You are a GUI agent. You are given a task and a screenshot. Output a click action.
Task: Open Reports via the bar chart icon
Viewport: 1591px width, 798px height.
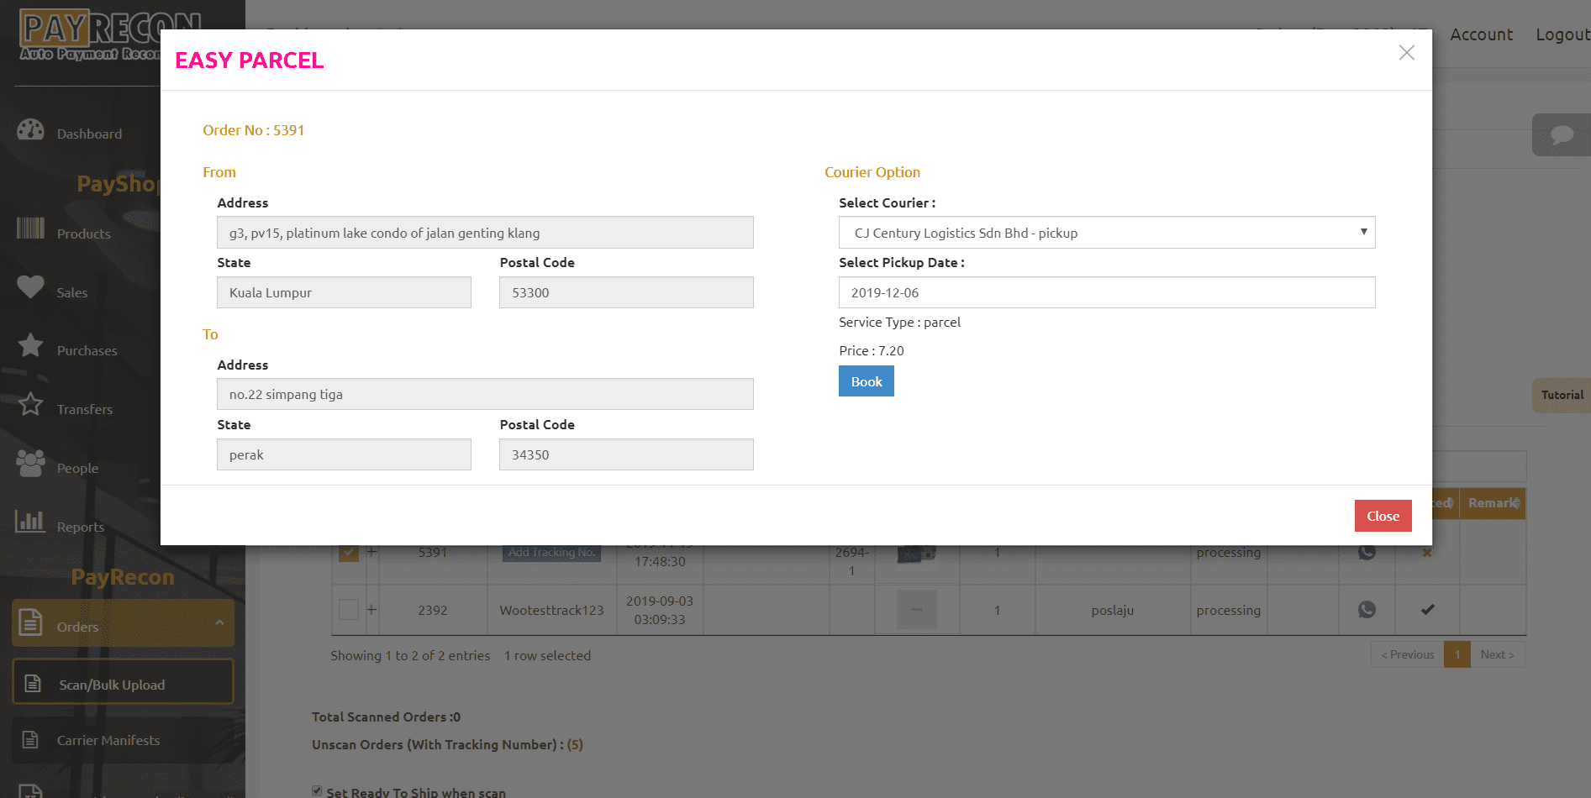click(x=30, y=522)
